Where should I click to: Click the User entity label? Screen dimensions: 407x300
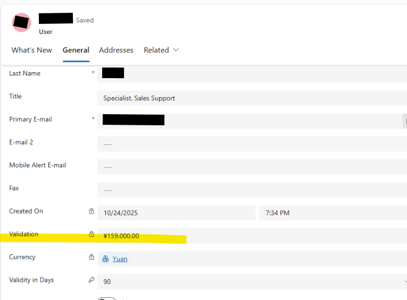46,32
